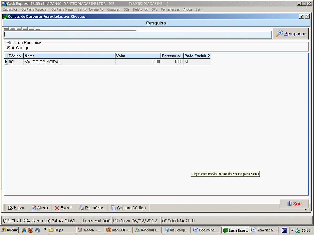Select the '0 Código' search mode
The width and height of the screenshot is (314, 235).
pos(8,48)
